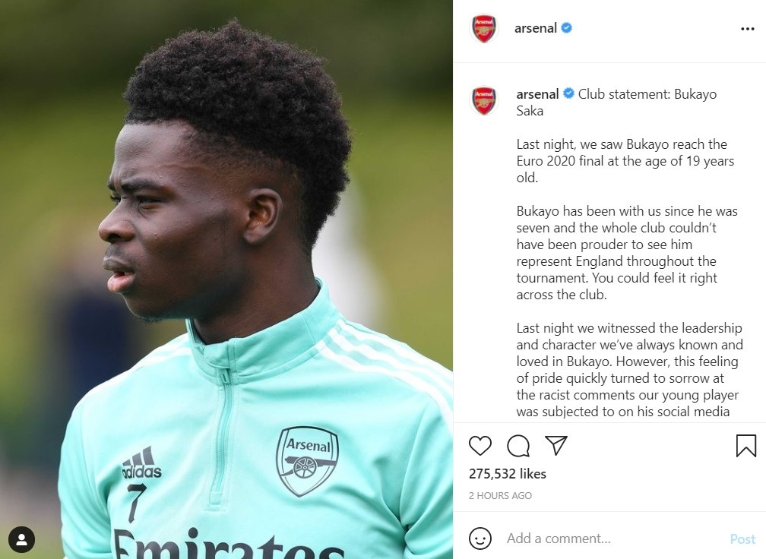The image size is (766, 559).
Task: Open comments via speech bubble icon
Action: point(518,446)
